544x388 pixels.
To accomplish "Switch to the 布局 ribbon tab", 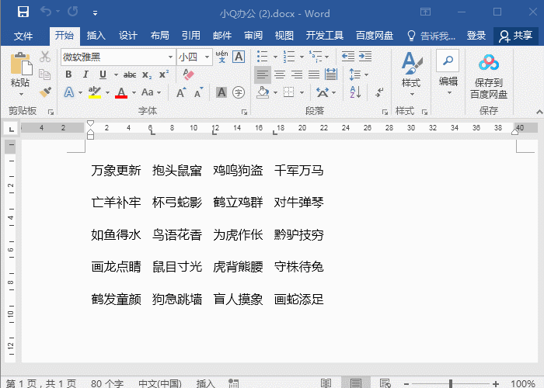I will point(159,36).
